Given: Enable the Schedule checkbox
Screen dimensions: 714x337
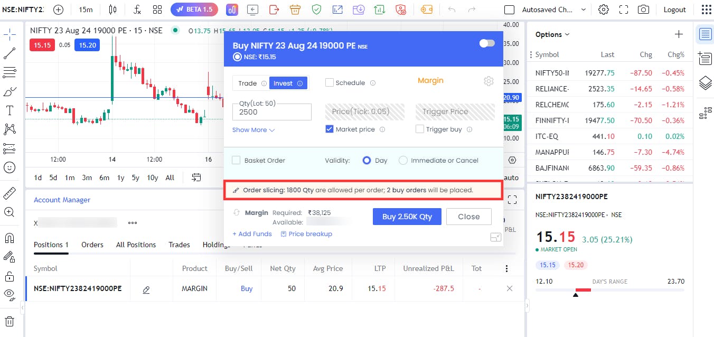Looking at the screenshot, I should pyautogui.click(x=330, y=82).
